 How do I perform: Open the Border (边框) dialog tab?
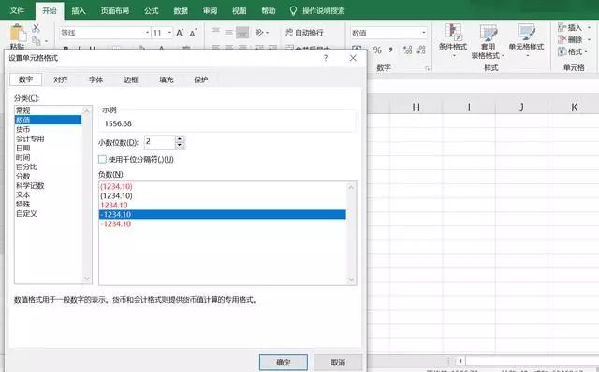tap(131, 79)
